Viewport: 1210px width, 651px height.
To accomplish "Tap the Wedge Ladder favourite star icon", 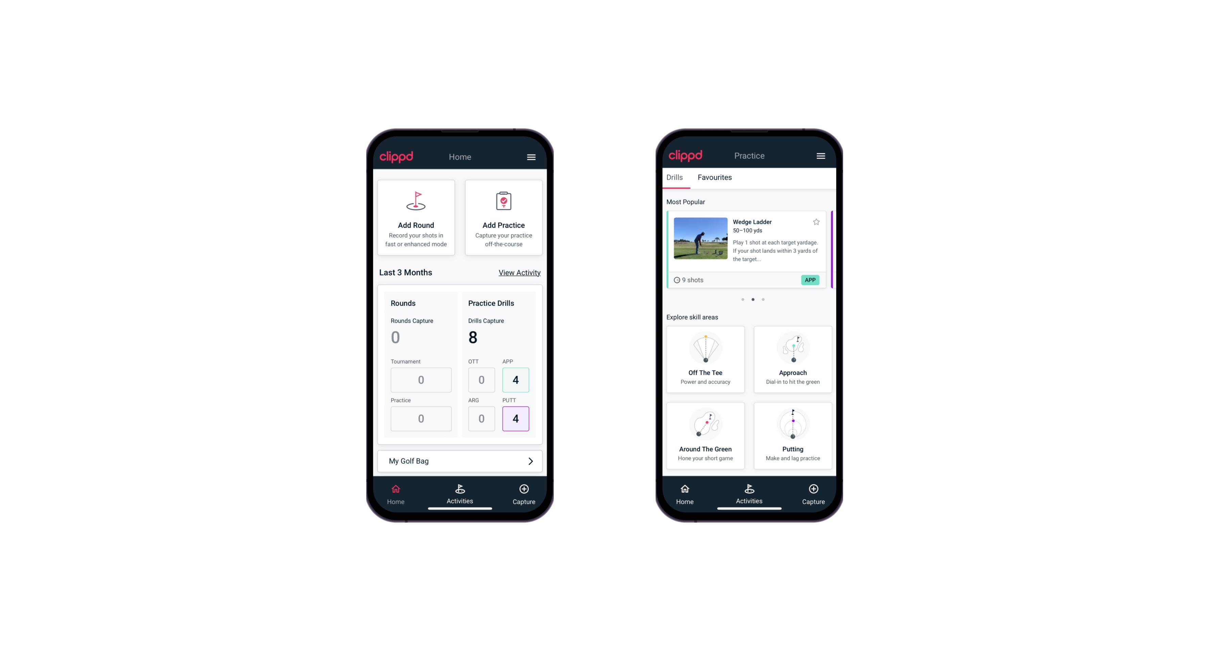I will pos(816,222).
